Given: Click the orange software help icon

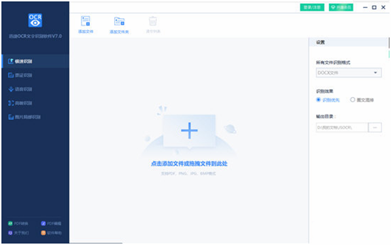Looking at the screenshot, I should tap(43, 233).
